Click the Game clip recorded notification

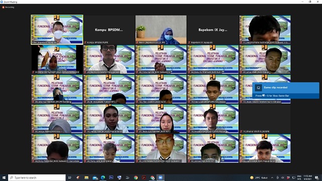point(286,90)
